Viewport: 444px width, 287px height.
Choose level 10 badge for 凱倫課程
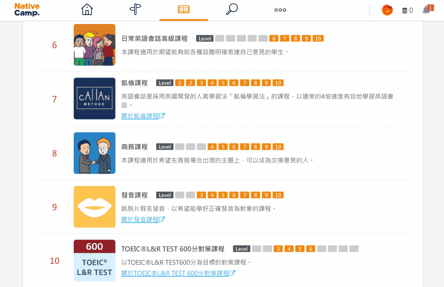point(278,83)
